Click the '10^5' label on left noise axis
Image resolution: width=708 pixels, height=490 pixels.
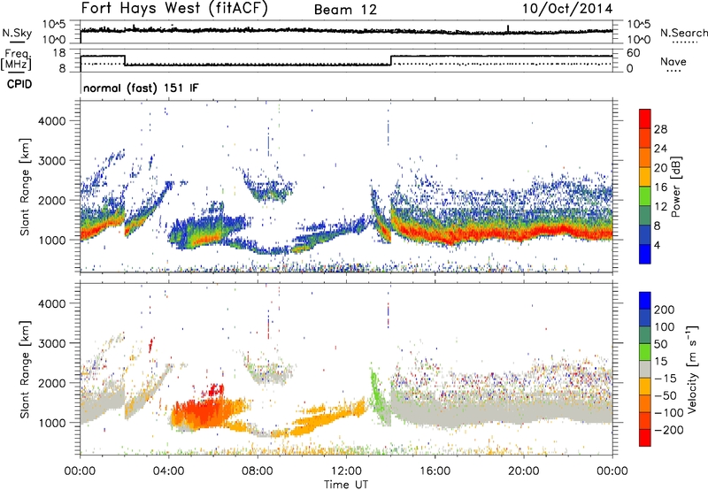[x=54, y=25]
